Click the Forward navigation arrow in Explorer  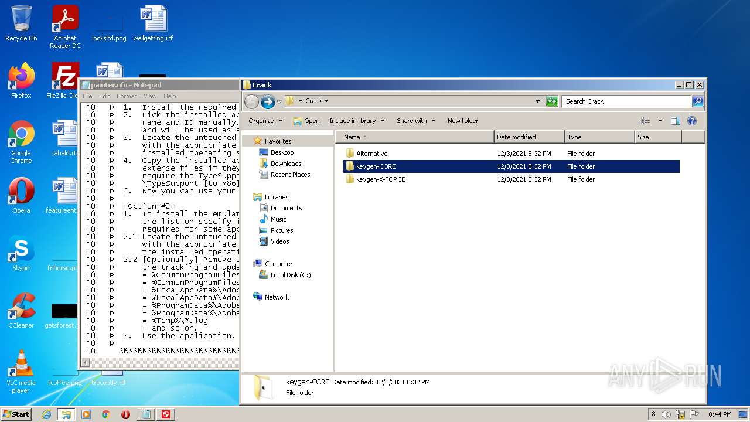[x=268, y=101]
